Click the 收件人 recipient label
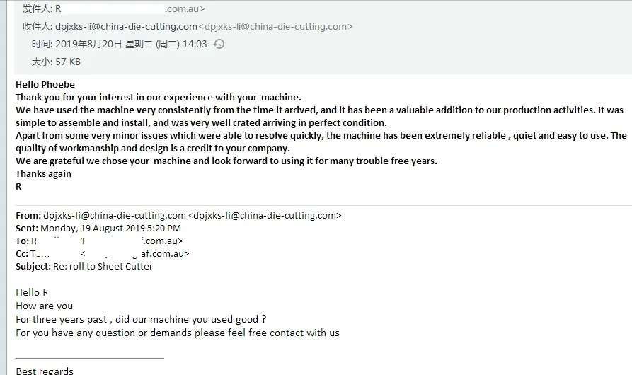The height and width of the screenshot is (375, 632). (x=37, y=26)
